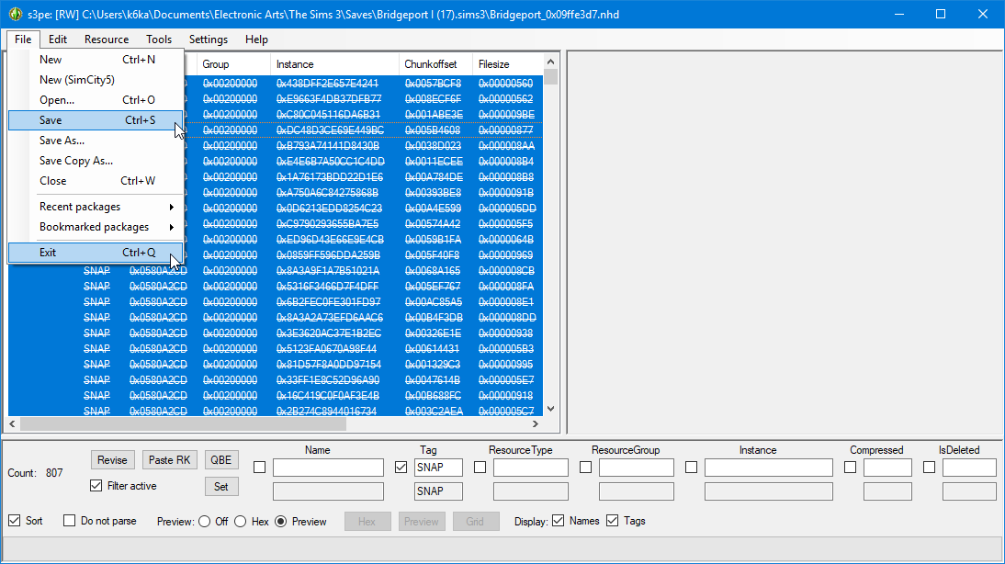Open the Edit menu
1005x564 pixels.
pyautogui.click(x=58, y=39)
